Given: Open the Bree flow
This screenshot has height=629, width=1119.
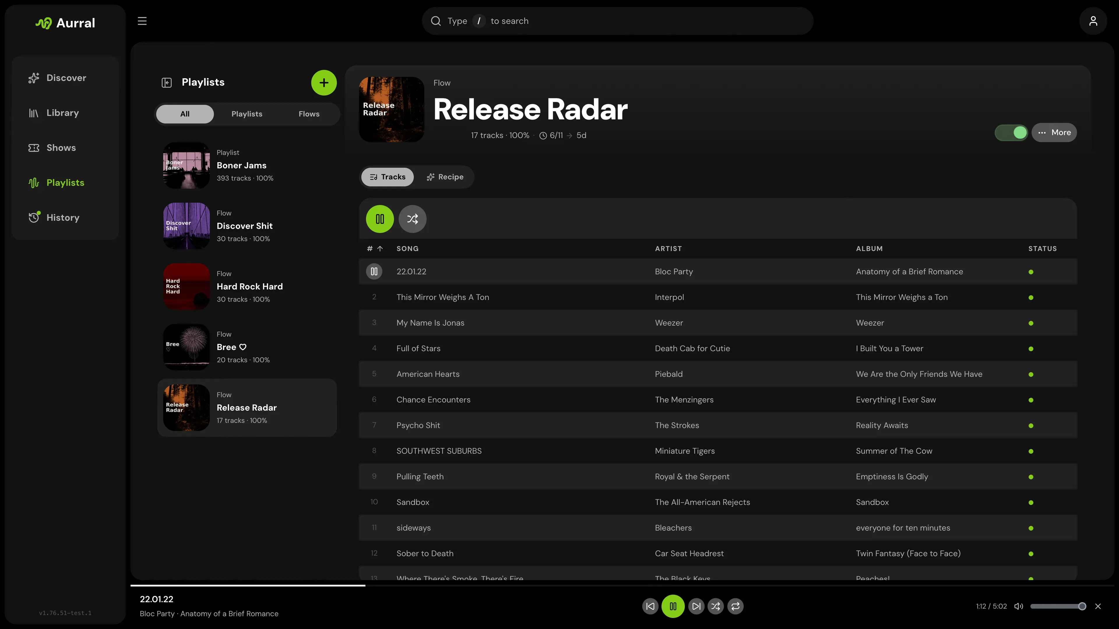Looking at the screenshot, I should click(247, 347).
